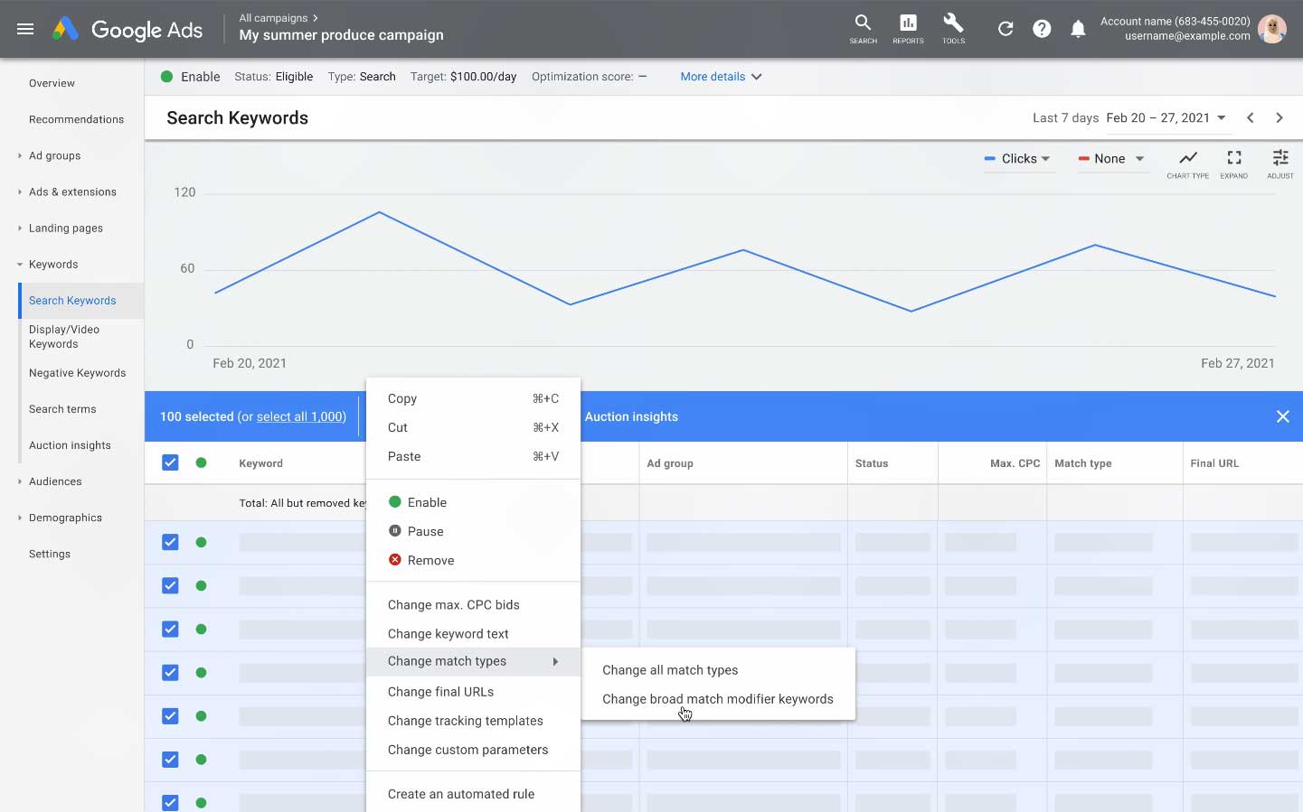The width and height of the screenshot is (1303, 812).
Task: Go to the previous date range
Action: click(1251, 117)
